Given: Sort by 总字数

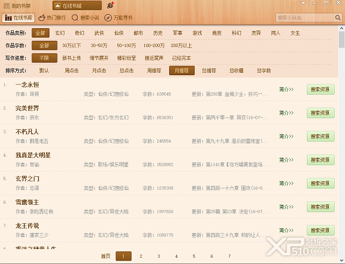Looking at the screenshot, I should coord(264,71).
